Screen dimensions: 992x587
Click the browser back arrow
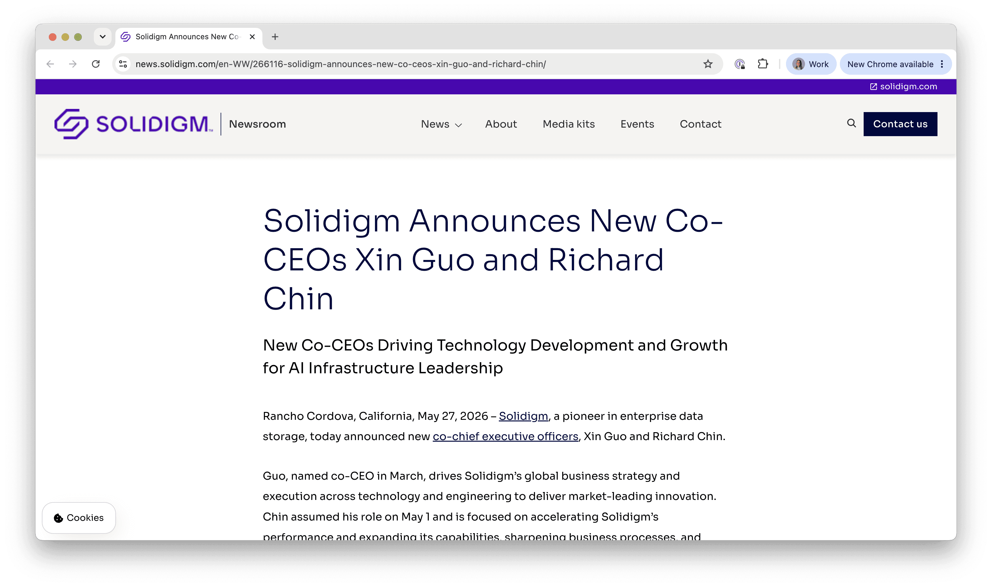(50, 64)
